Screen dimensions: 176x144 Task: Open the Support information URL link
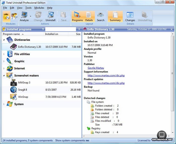(x=106, y=75)
